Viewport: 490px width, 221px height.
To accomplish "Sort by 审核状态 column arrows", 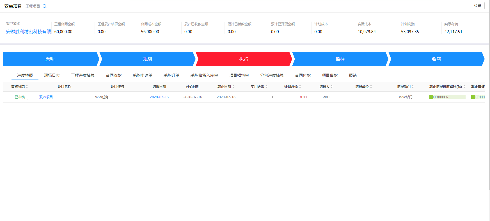I will [x=27, y=87].
